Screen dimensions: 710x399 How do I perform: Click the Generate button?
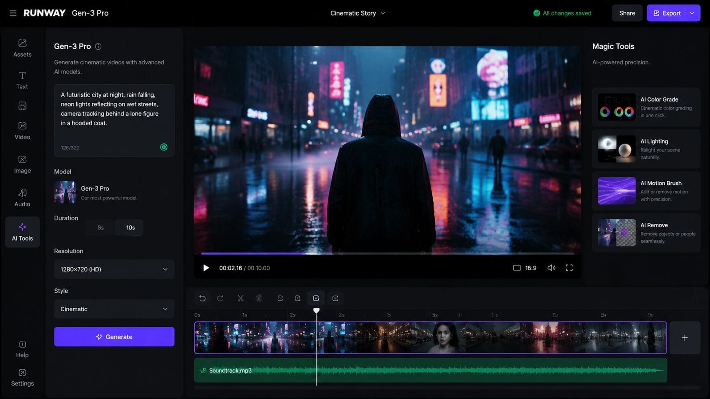[x=114, y=337]
